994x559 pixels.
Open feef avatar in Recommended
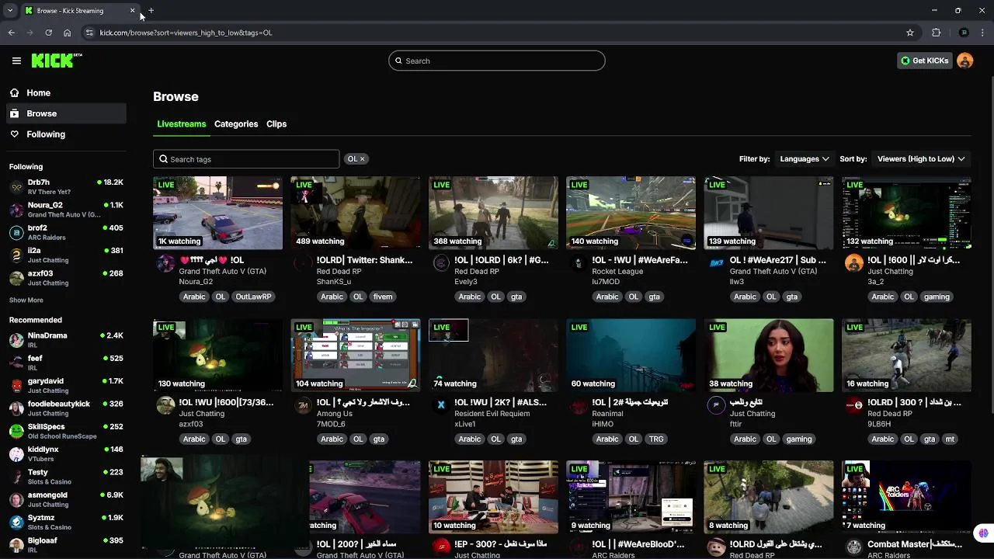point(16,363)
